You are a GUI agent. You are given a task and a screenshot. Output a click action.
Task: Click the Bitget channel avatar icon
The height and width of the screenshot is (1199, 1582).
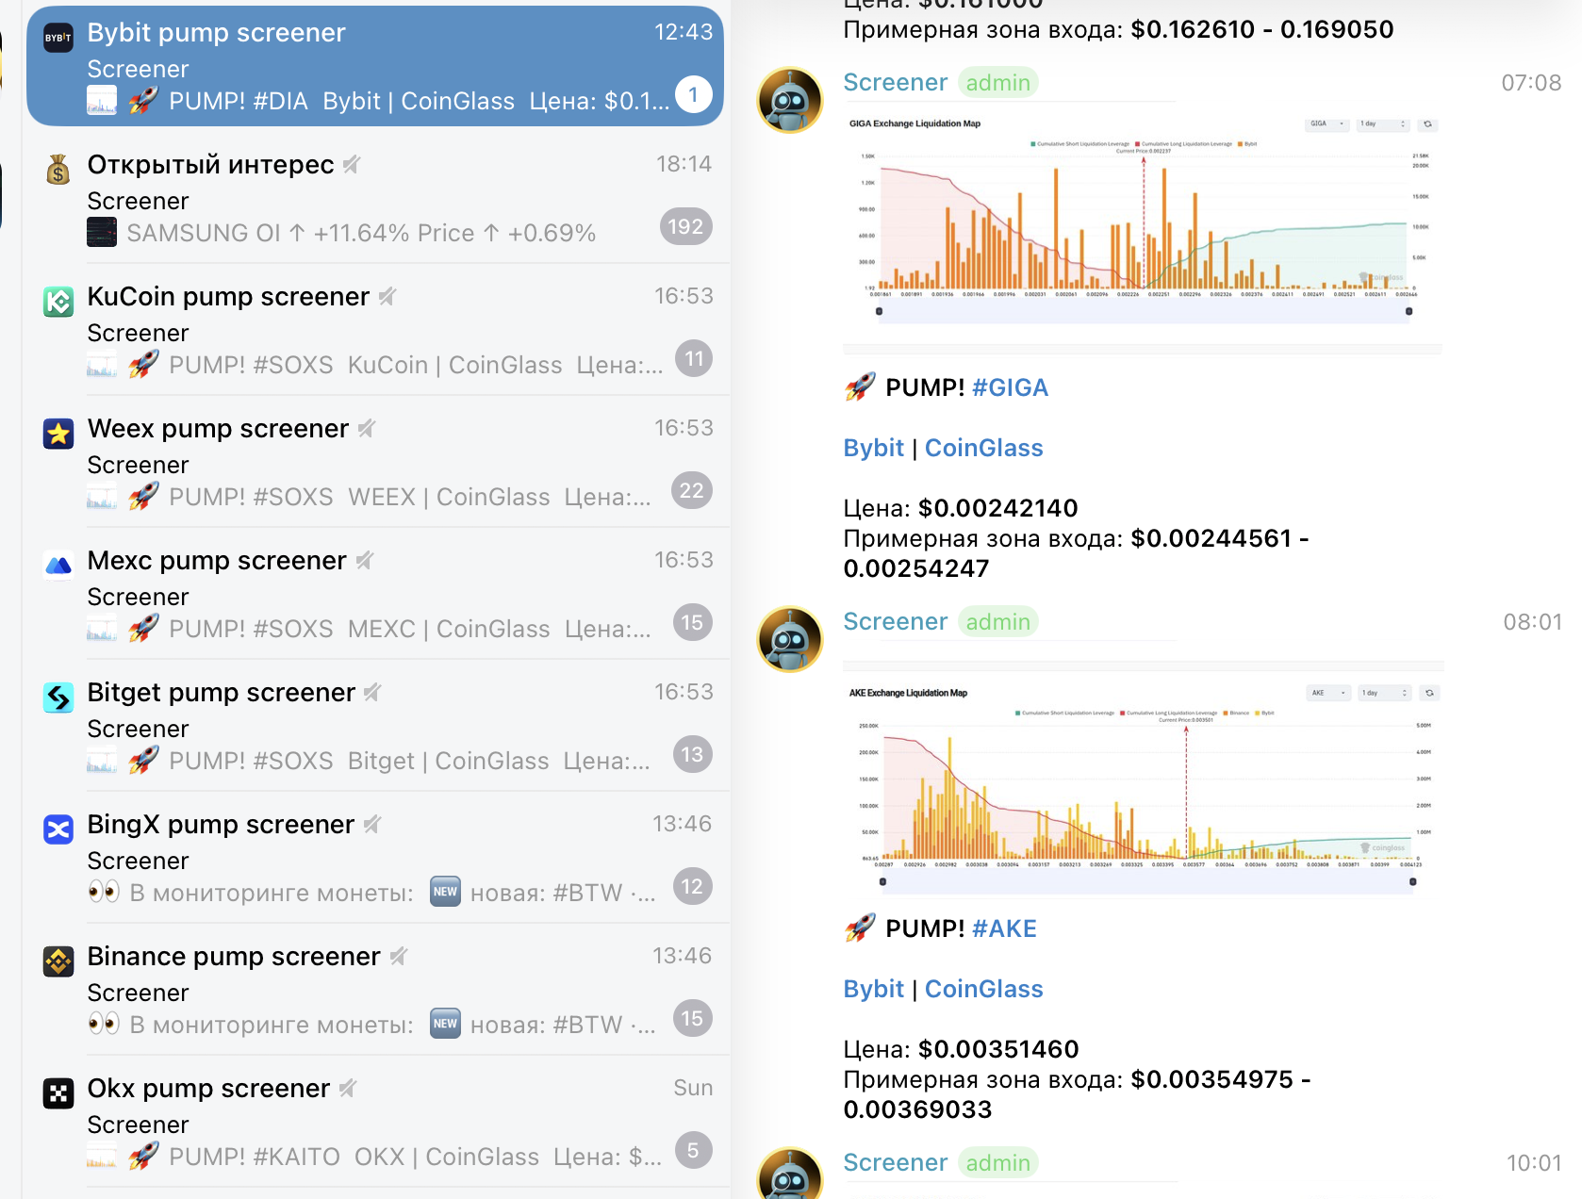[58, 698]
